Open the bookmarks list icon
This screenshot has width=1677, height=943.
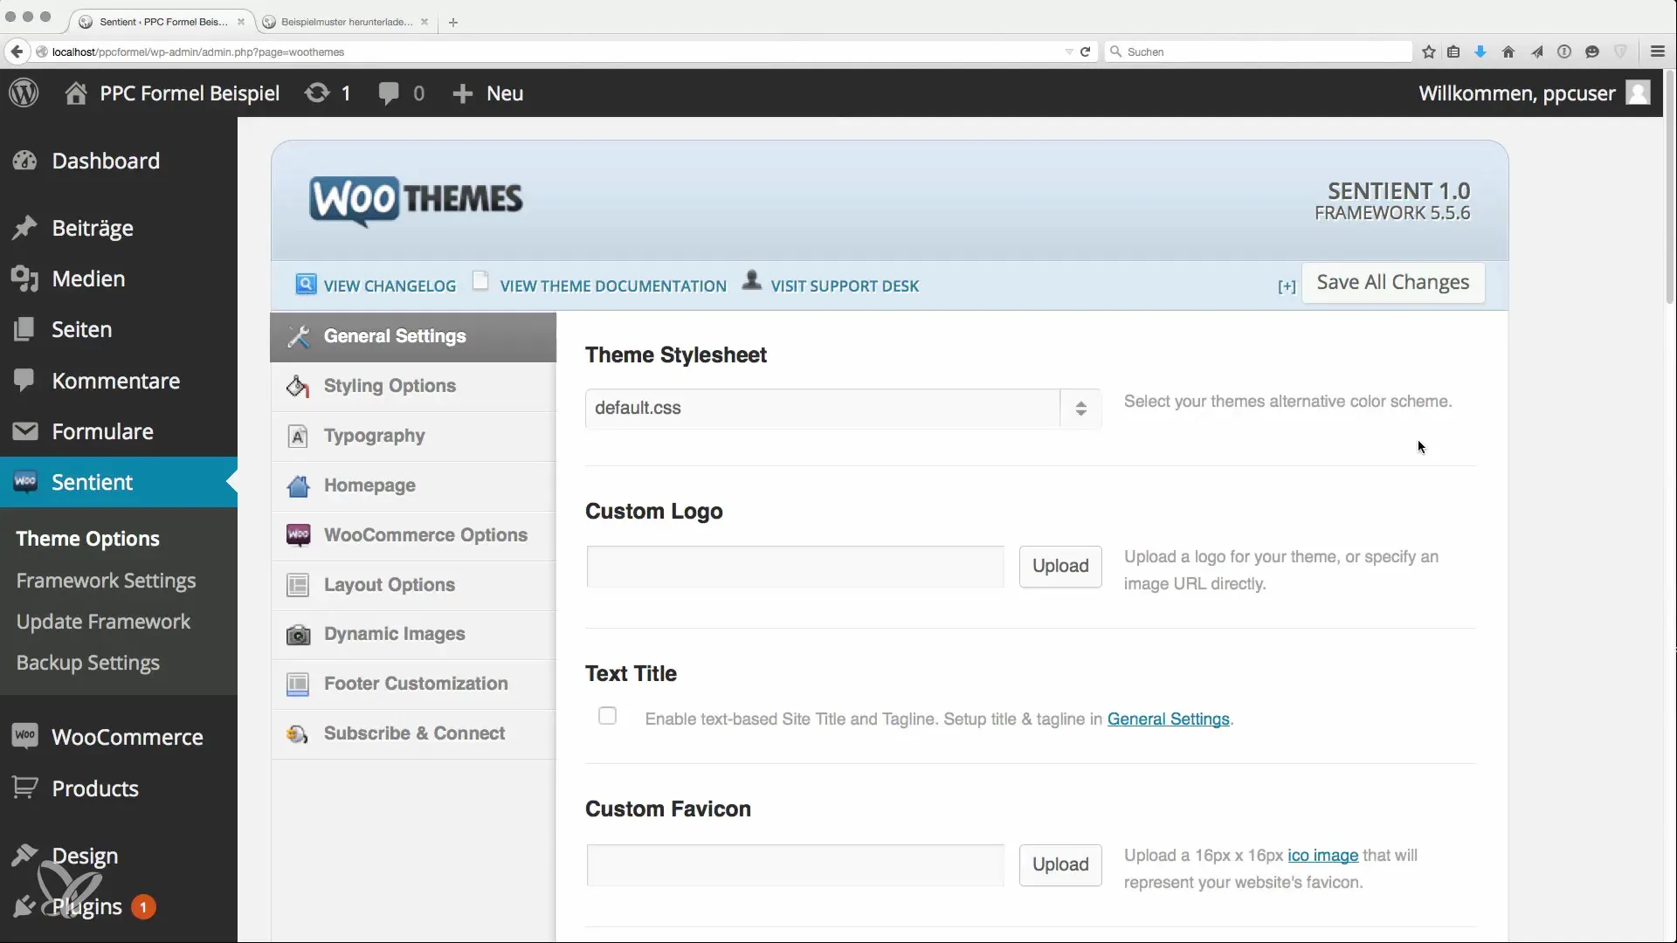point(1453,52)
